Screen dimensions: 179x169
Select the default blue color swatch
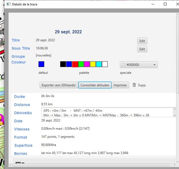[x=41, y=64]
